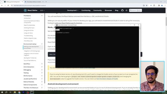Open the Handling Text Input link
This screenshot has height=94, width=167.
(x=29, y=28)
